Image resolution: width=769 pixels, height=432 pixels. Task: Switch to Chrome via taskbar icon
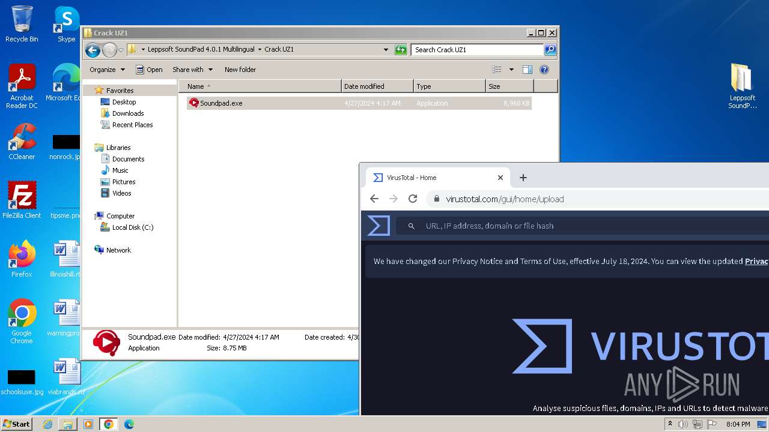tap(109, 424)
